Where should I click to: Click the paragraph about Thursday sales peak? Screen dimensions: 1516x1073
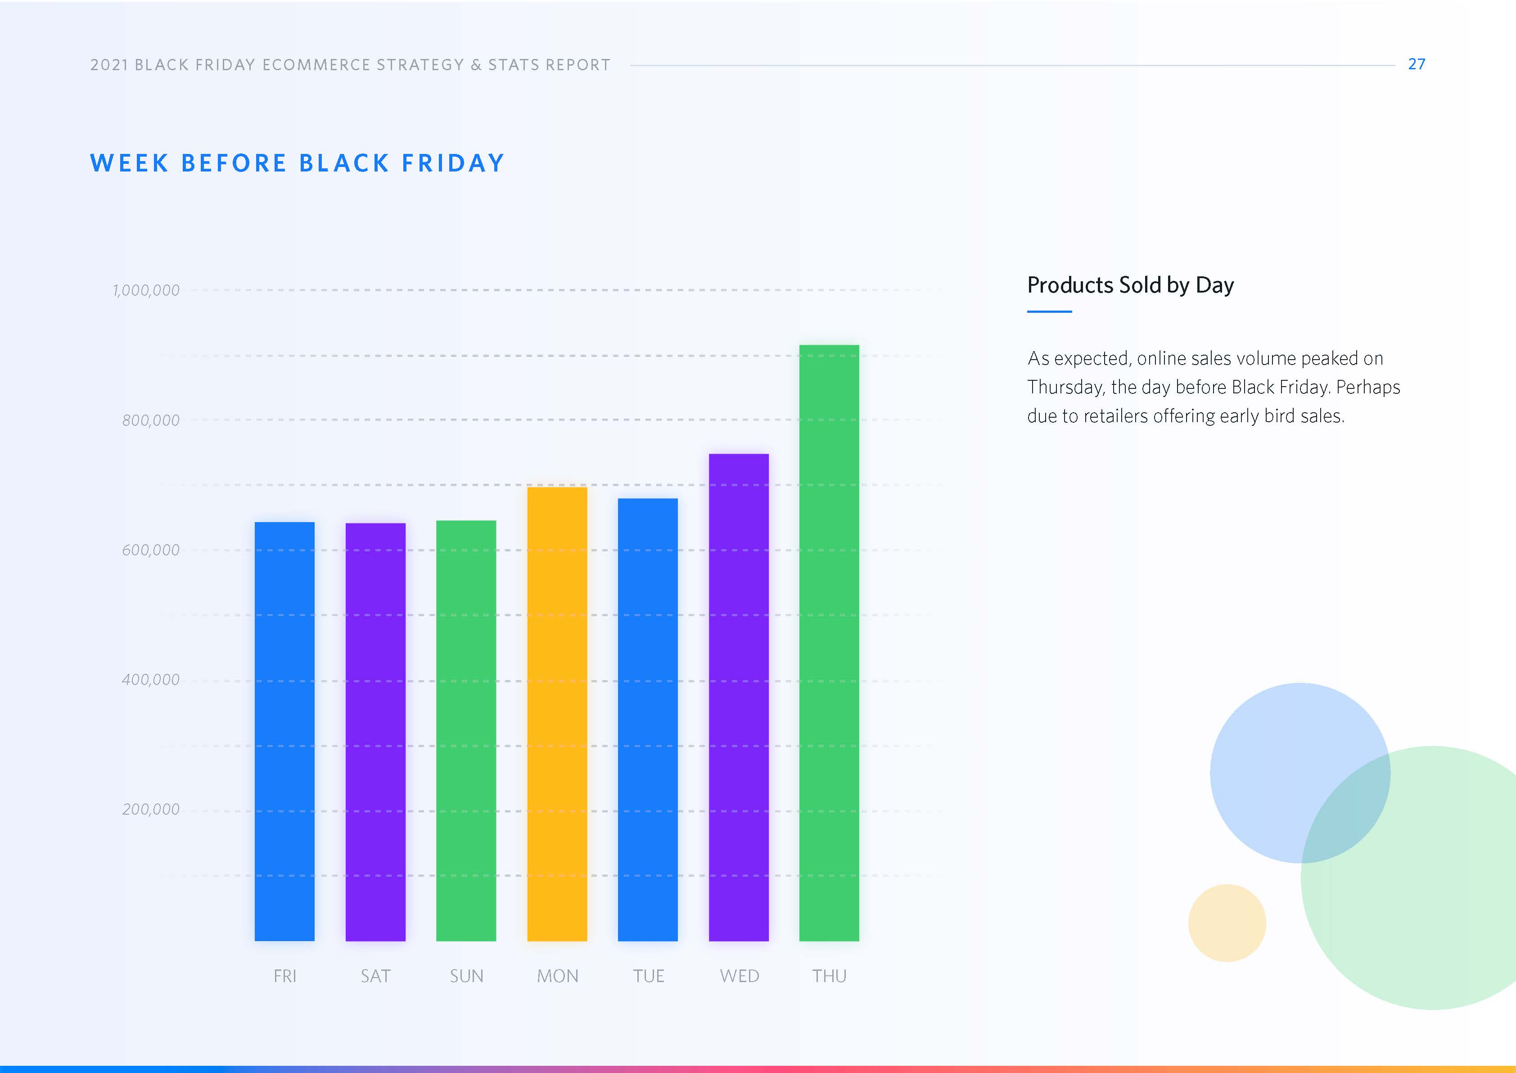pos(1213,387)
